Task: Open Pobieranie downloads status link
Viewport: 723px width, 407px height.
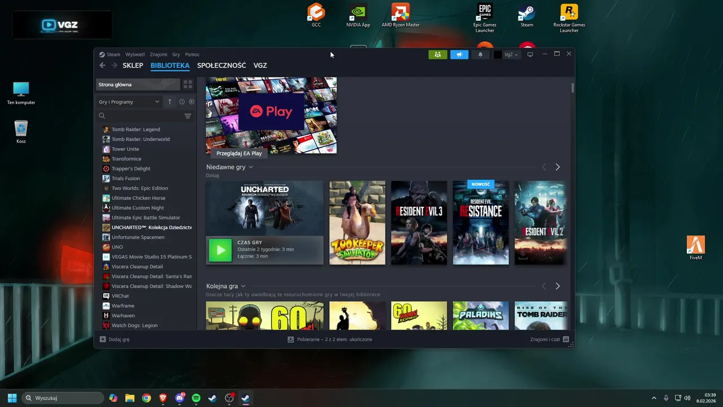Action: (x=334, y=340)
